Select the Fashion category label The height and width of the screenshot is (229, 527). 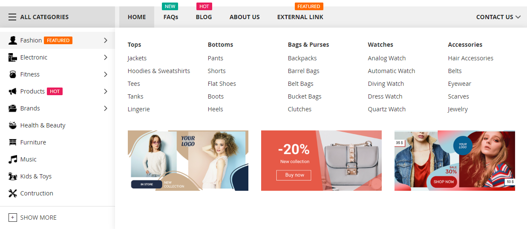tap(31, 40)
